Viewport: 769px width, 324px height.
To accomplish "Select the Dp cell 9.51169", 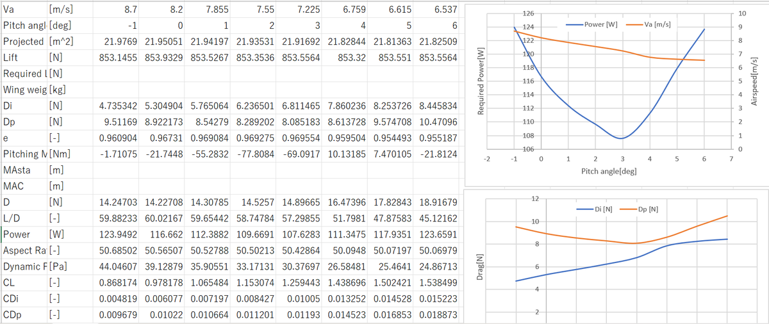I will tap(117, 122).
